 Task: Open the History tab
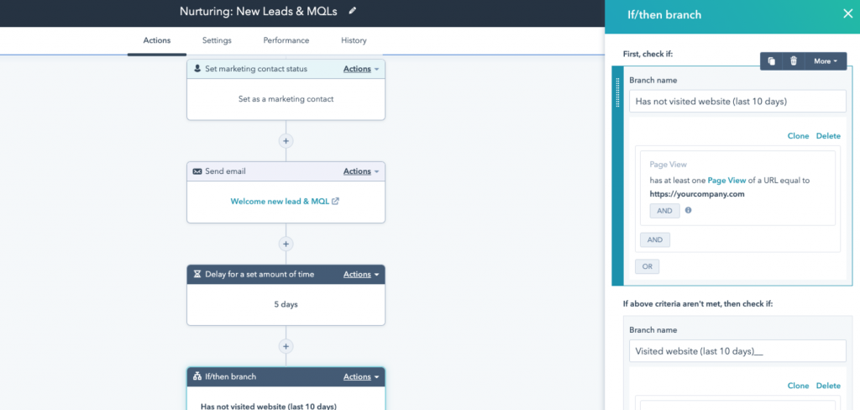(x=354, y=40)
